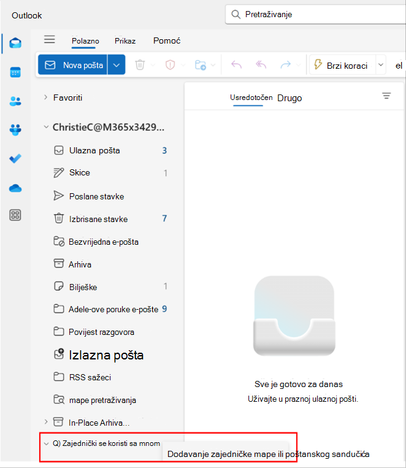This screenshot has width=406, height=468.
Task: Switch to the Pomoć tab
Action: pos(167,40)
